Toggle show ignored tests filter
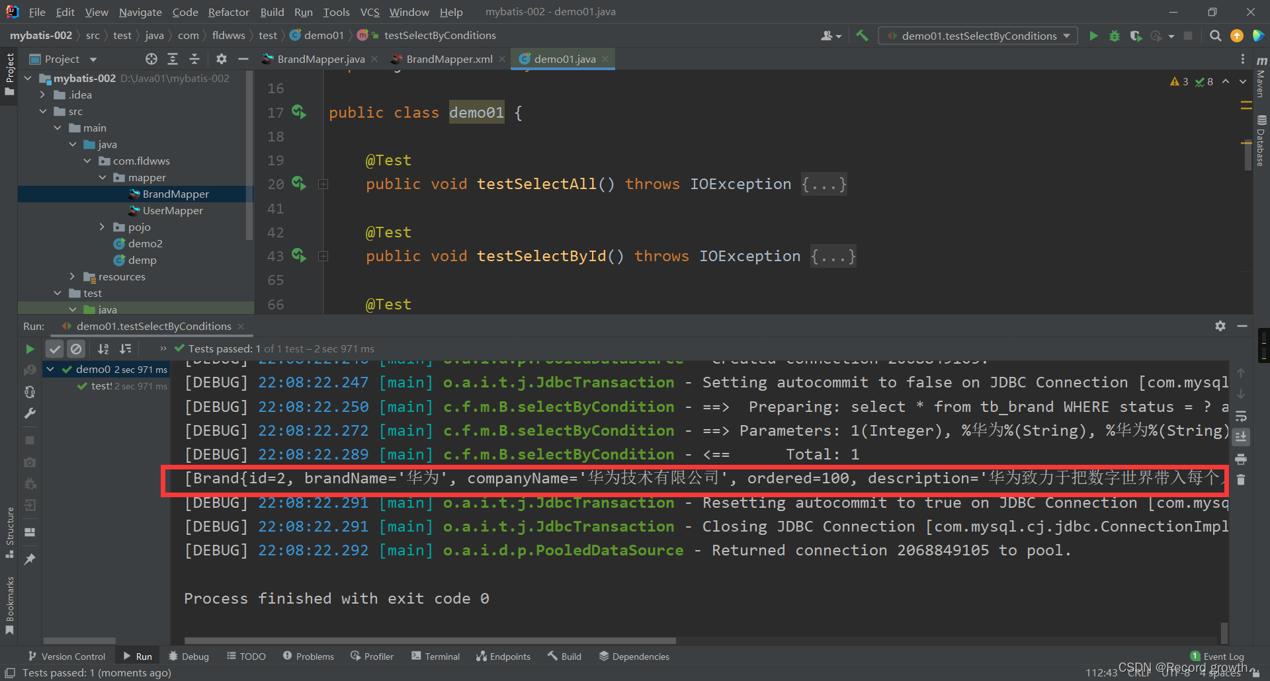 click(x=77, y=348)
